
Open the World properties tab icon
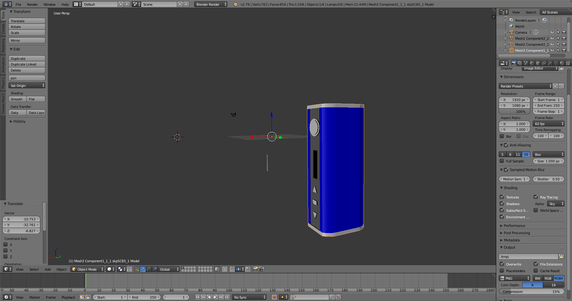tap(532, 63)
